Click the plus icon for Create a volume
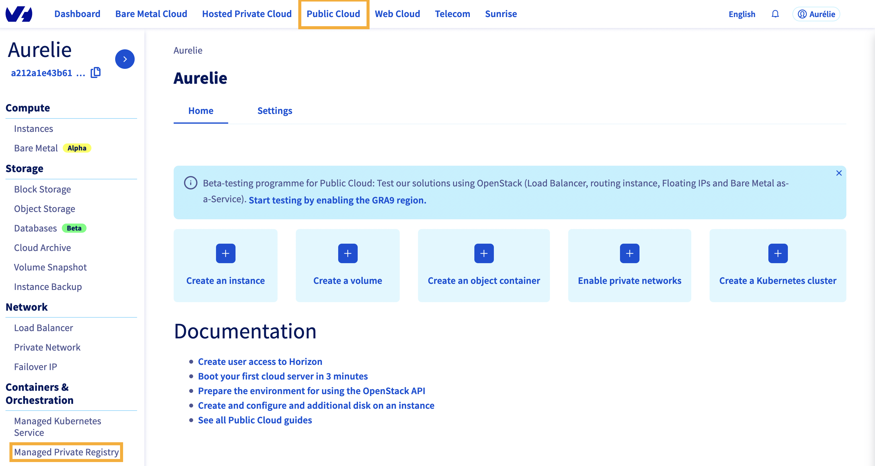875x466 pixels. [x=348, y=253]
